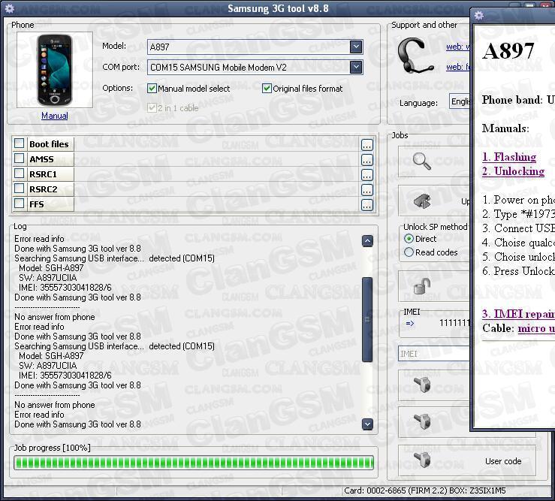Click the flash upload job icon
The image size is (555, 501).
[422, 201]
